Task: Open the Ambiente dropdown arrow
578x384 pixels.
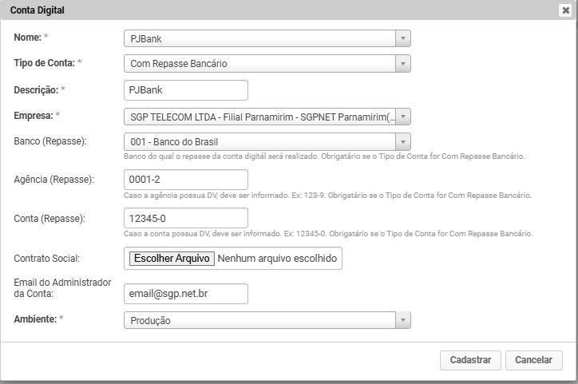Action: 403,320
